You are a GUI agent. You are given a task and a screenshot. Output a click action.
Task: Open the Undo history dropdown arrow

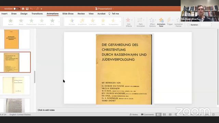(34, 9)
